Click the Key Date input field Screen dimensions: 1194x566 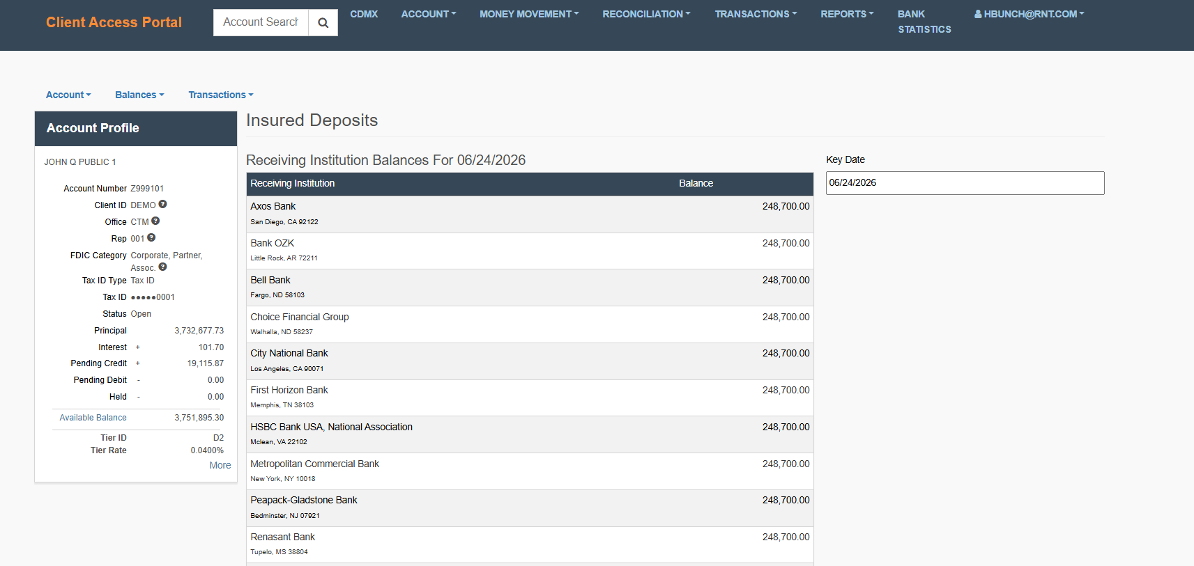965,183
